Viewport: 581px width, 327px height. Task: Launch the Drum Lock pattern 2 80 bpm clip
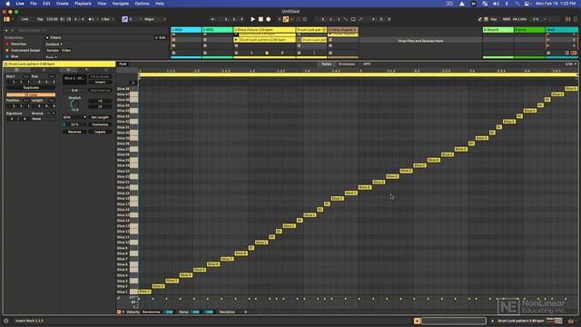[x=236, y=40]
